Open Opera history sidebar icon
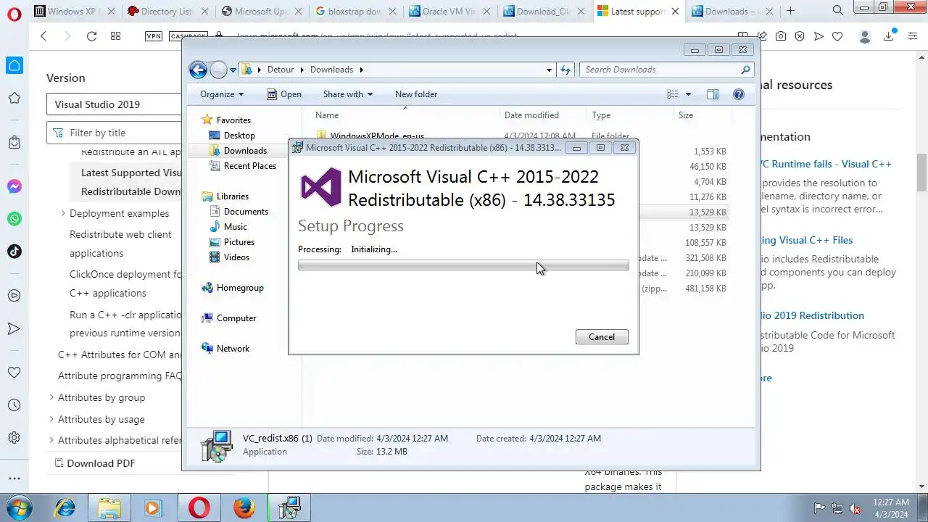 click(14, 405)
